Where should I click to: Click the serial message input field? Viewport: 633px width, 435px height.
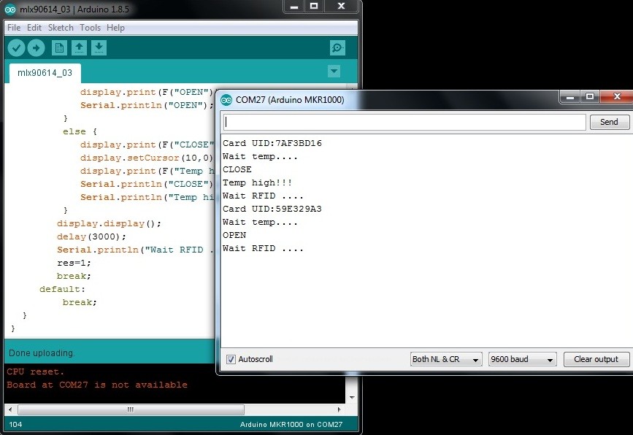[x=404, y=122]
